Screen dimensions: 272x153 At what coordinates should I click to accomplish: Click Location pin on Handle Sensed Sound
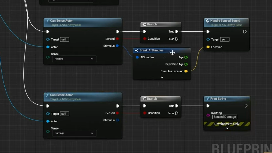tap(208, 47)
